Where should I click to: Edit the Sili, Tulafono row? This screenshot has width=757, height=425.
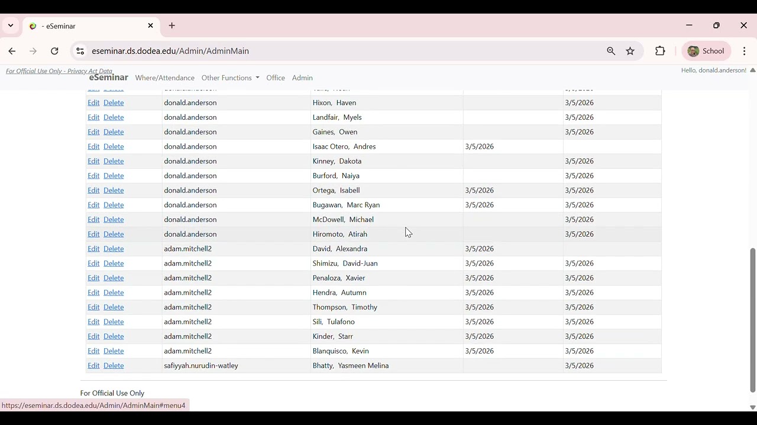[93, 322]
